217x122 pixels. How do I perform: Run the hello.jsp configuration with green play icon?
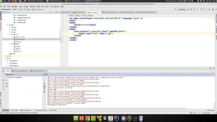coord(189,9)
